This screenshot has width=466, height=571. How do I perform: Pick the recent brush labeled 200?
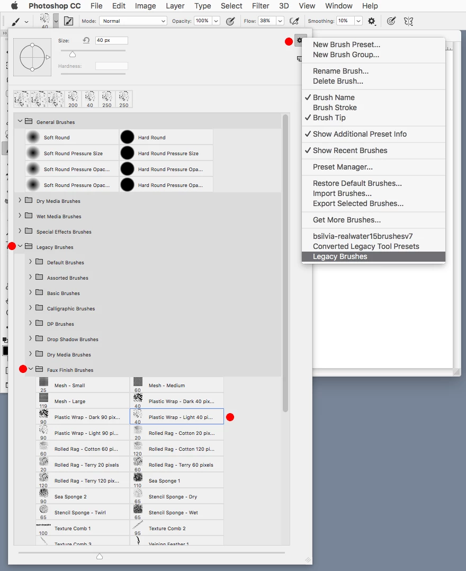click(73, 99)
